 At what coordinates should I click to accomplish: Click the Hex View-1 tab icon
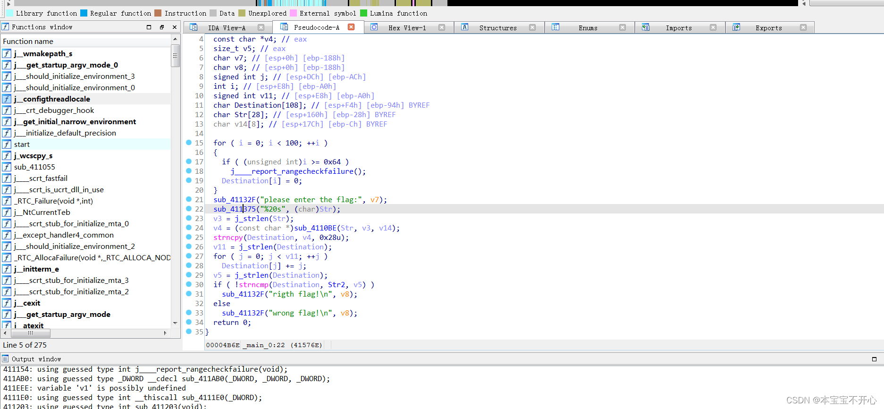(x=374, y=27)
